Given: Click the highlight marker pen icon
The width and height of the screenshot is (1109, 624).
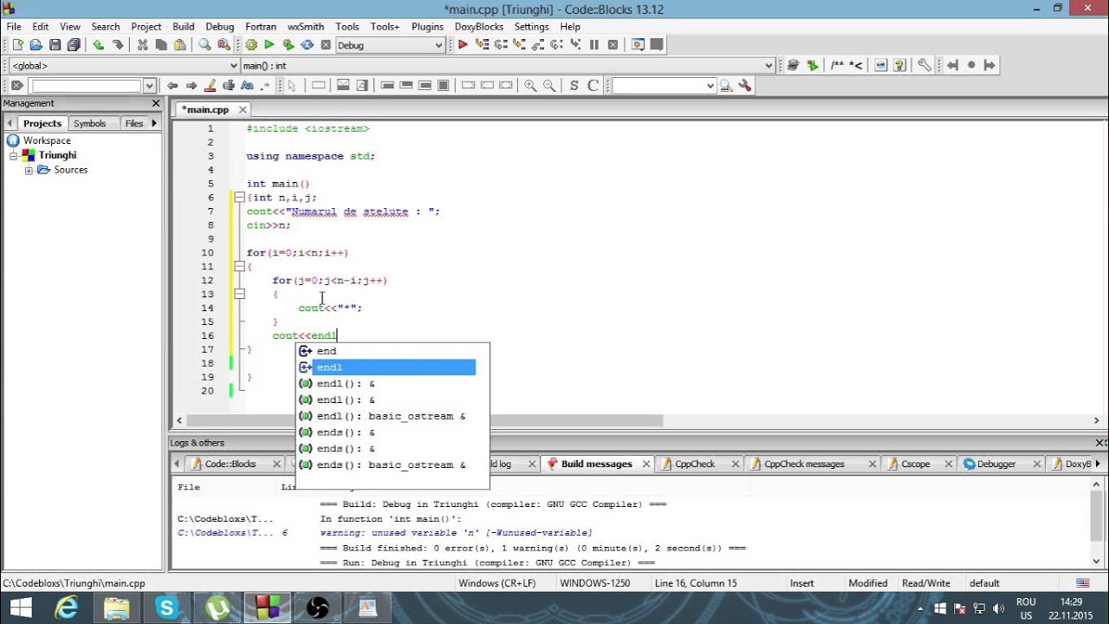Looking at the screenshot, I should 210,86.
